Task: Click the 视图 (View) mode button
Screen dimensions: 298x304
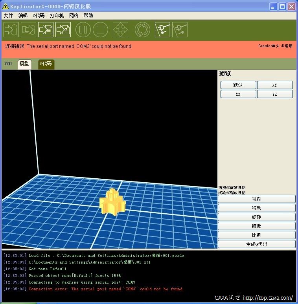Action: coord(256,199)
